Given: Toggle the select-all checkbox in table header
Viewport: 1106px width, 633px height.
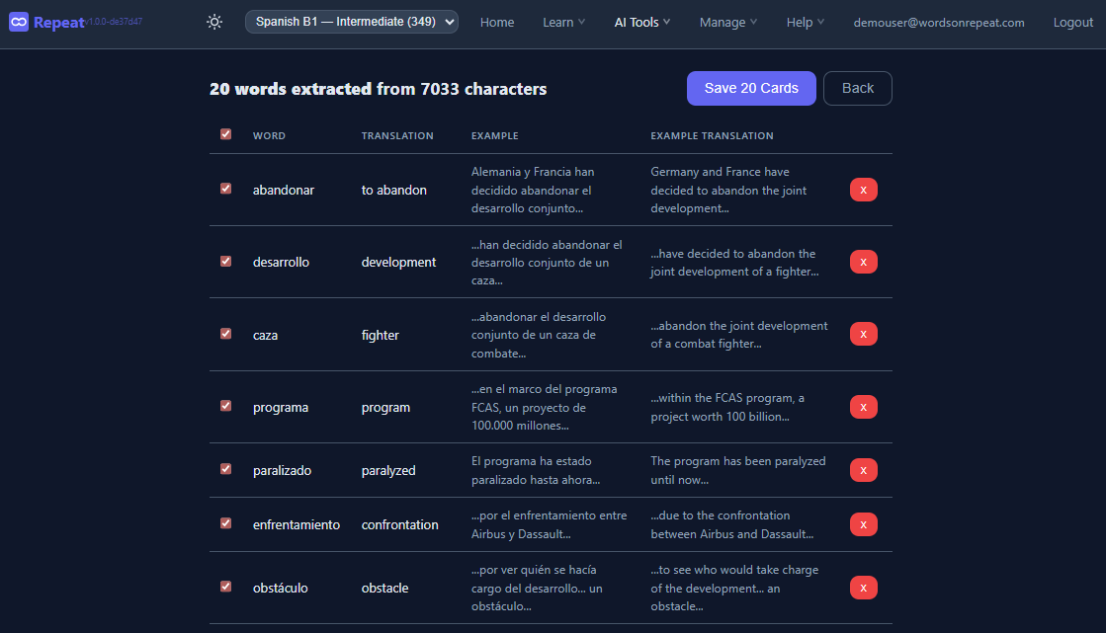Looking at the screenshot, I should pyautogui.click(x=225, y=134).
